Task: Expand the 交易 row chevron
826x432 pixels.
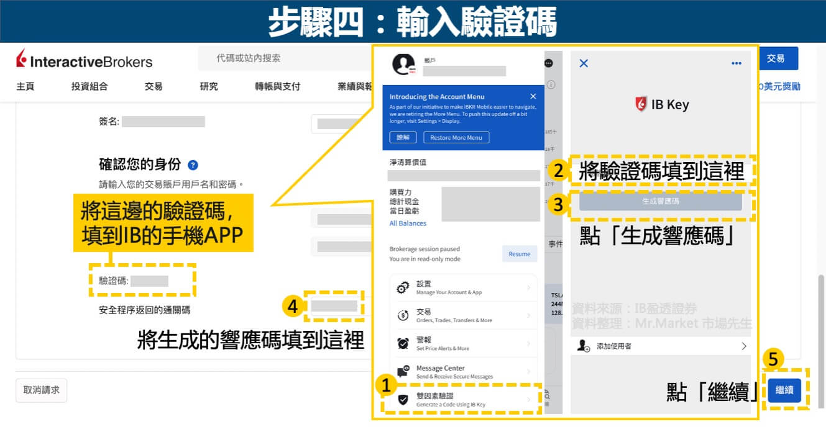Action: click(x=529, y=316)
